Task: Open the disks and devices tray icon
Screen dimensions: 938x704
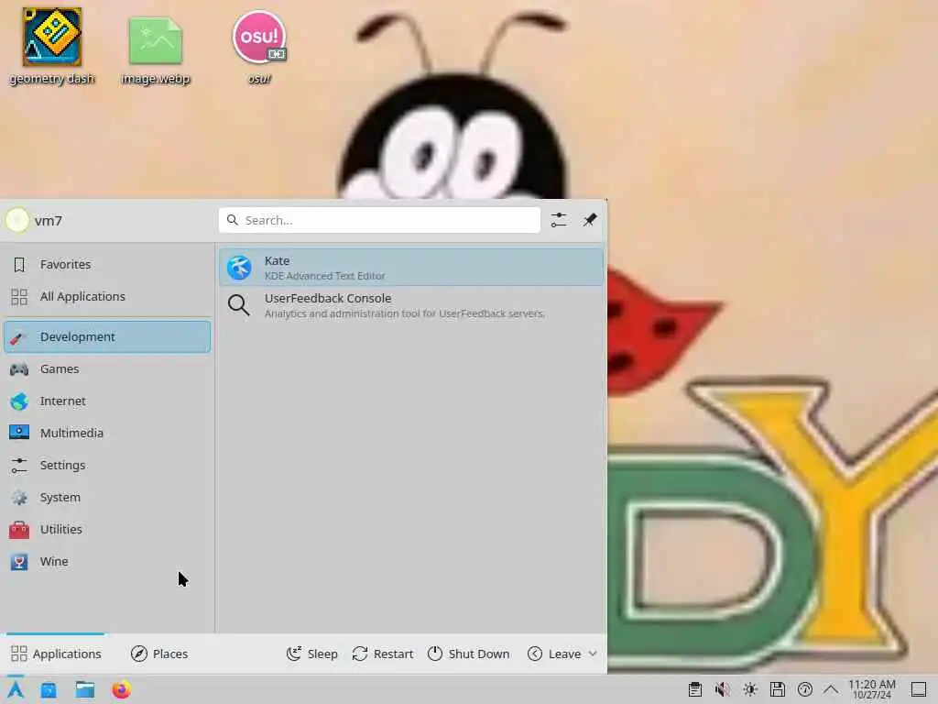Action: coord(778,689)
